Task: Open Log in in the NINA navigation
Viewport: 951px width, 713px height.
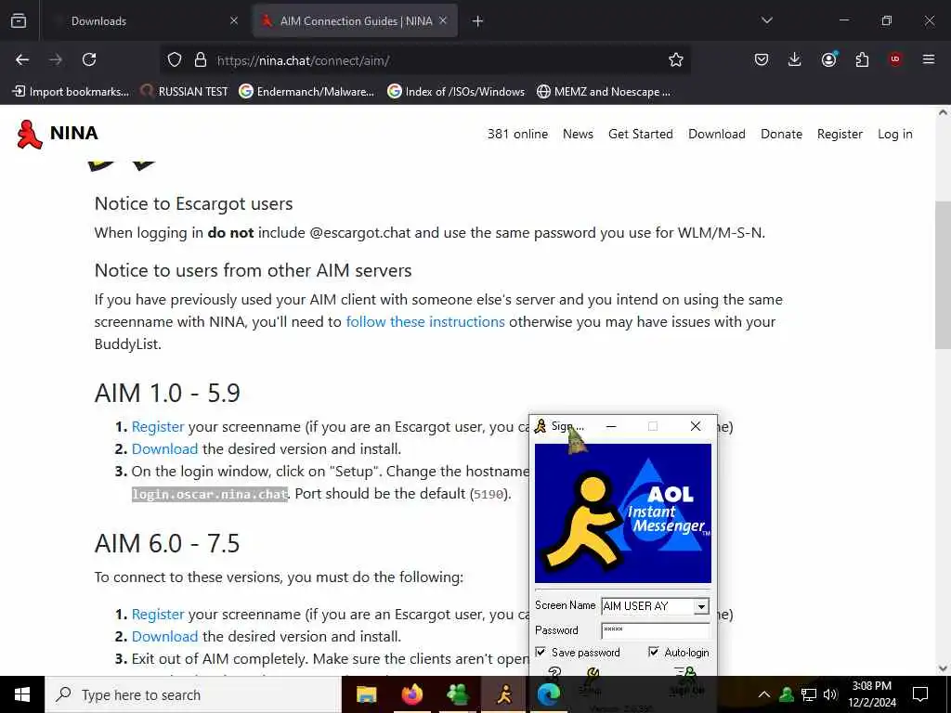Action: tap(895, 134)
